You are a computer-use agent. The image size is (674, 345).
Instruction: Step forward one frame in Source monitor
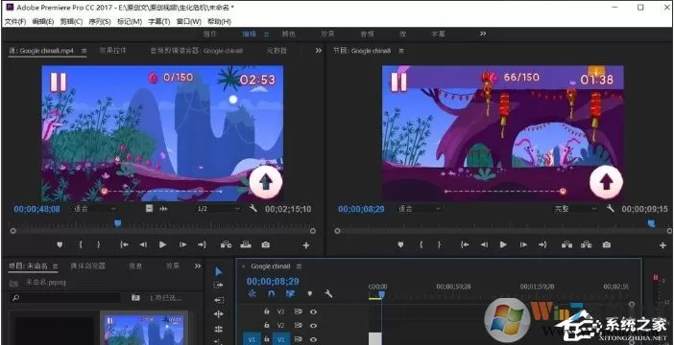coord(183,244)
